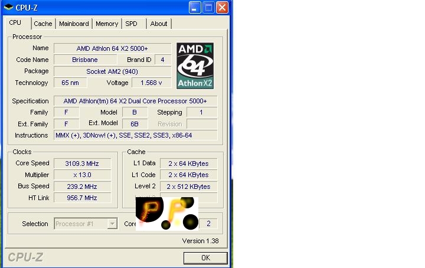Screen dimensions: 425x268
Task: Click the Name field AMD Athlon 64 X2 5000+
Action: [x=113, y=48]
